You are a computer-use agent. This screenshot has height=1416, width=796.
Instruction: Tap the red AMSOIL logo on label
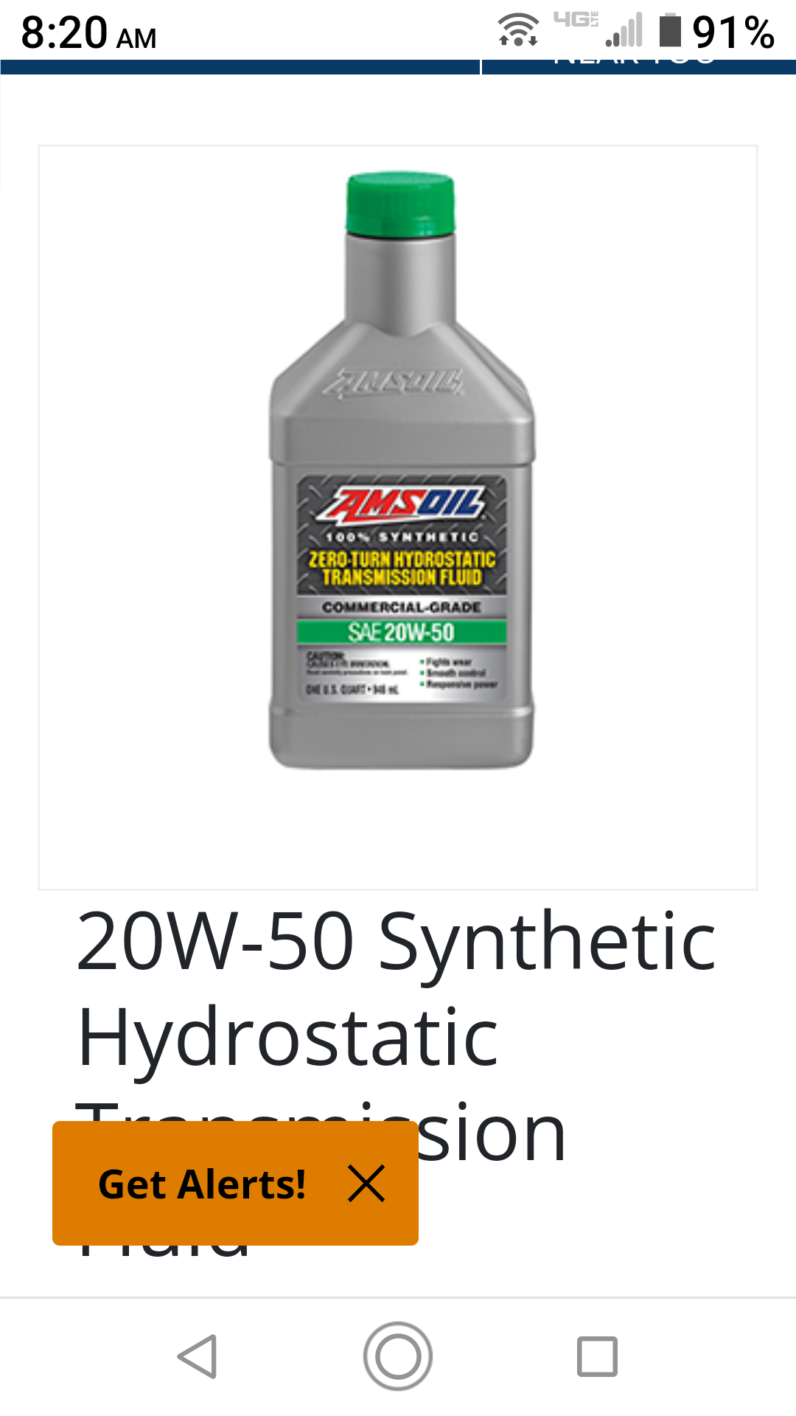(x=402, y=504)
